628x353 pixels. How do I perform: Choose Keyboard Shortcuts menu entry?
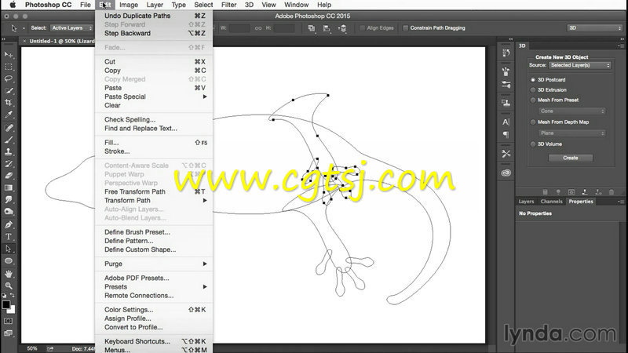coord(154,341)
